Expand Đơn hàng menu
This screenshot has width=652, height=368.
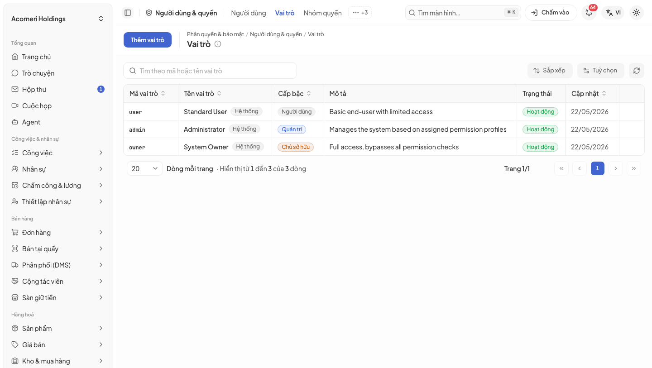tap(58, 233)
